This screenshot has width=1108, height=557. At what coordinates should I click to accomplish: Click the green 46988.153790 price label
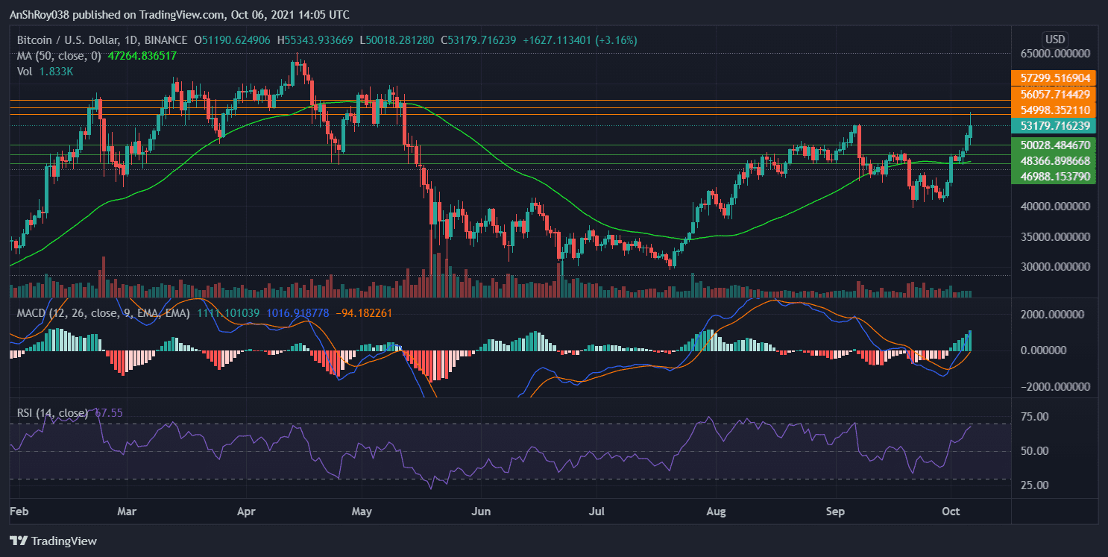click(x=1053, y=177)
